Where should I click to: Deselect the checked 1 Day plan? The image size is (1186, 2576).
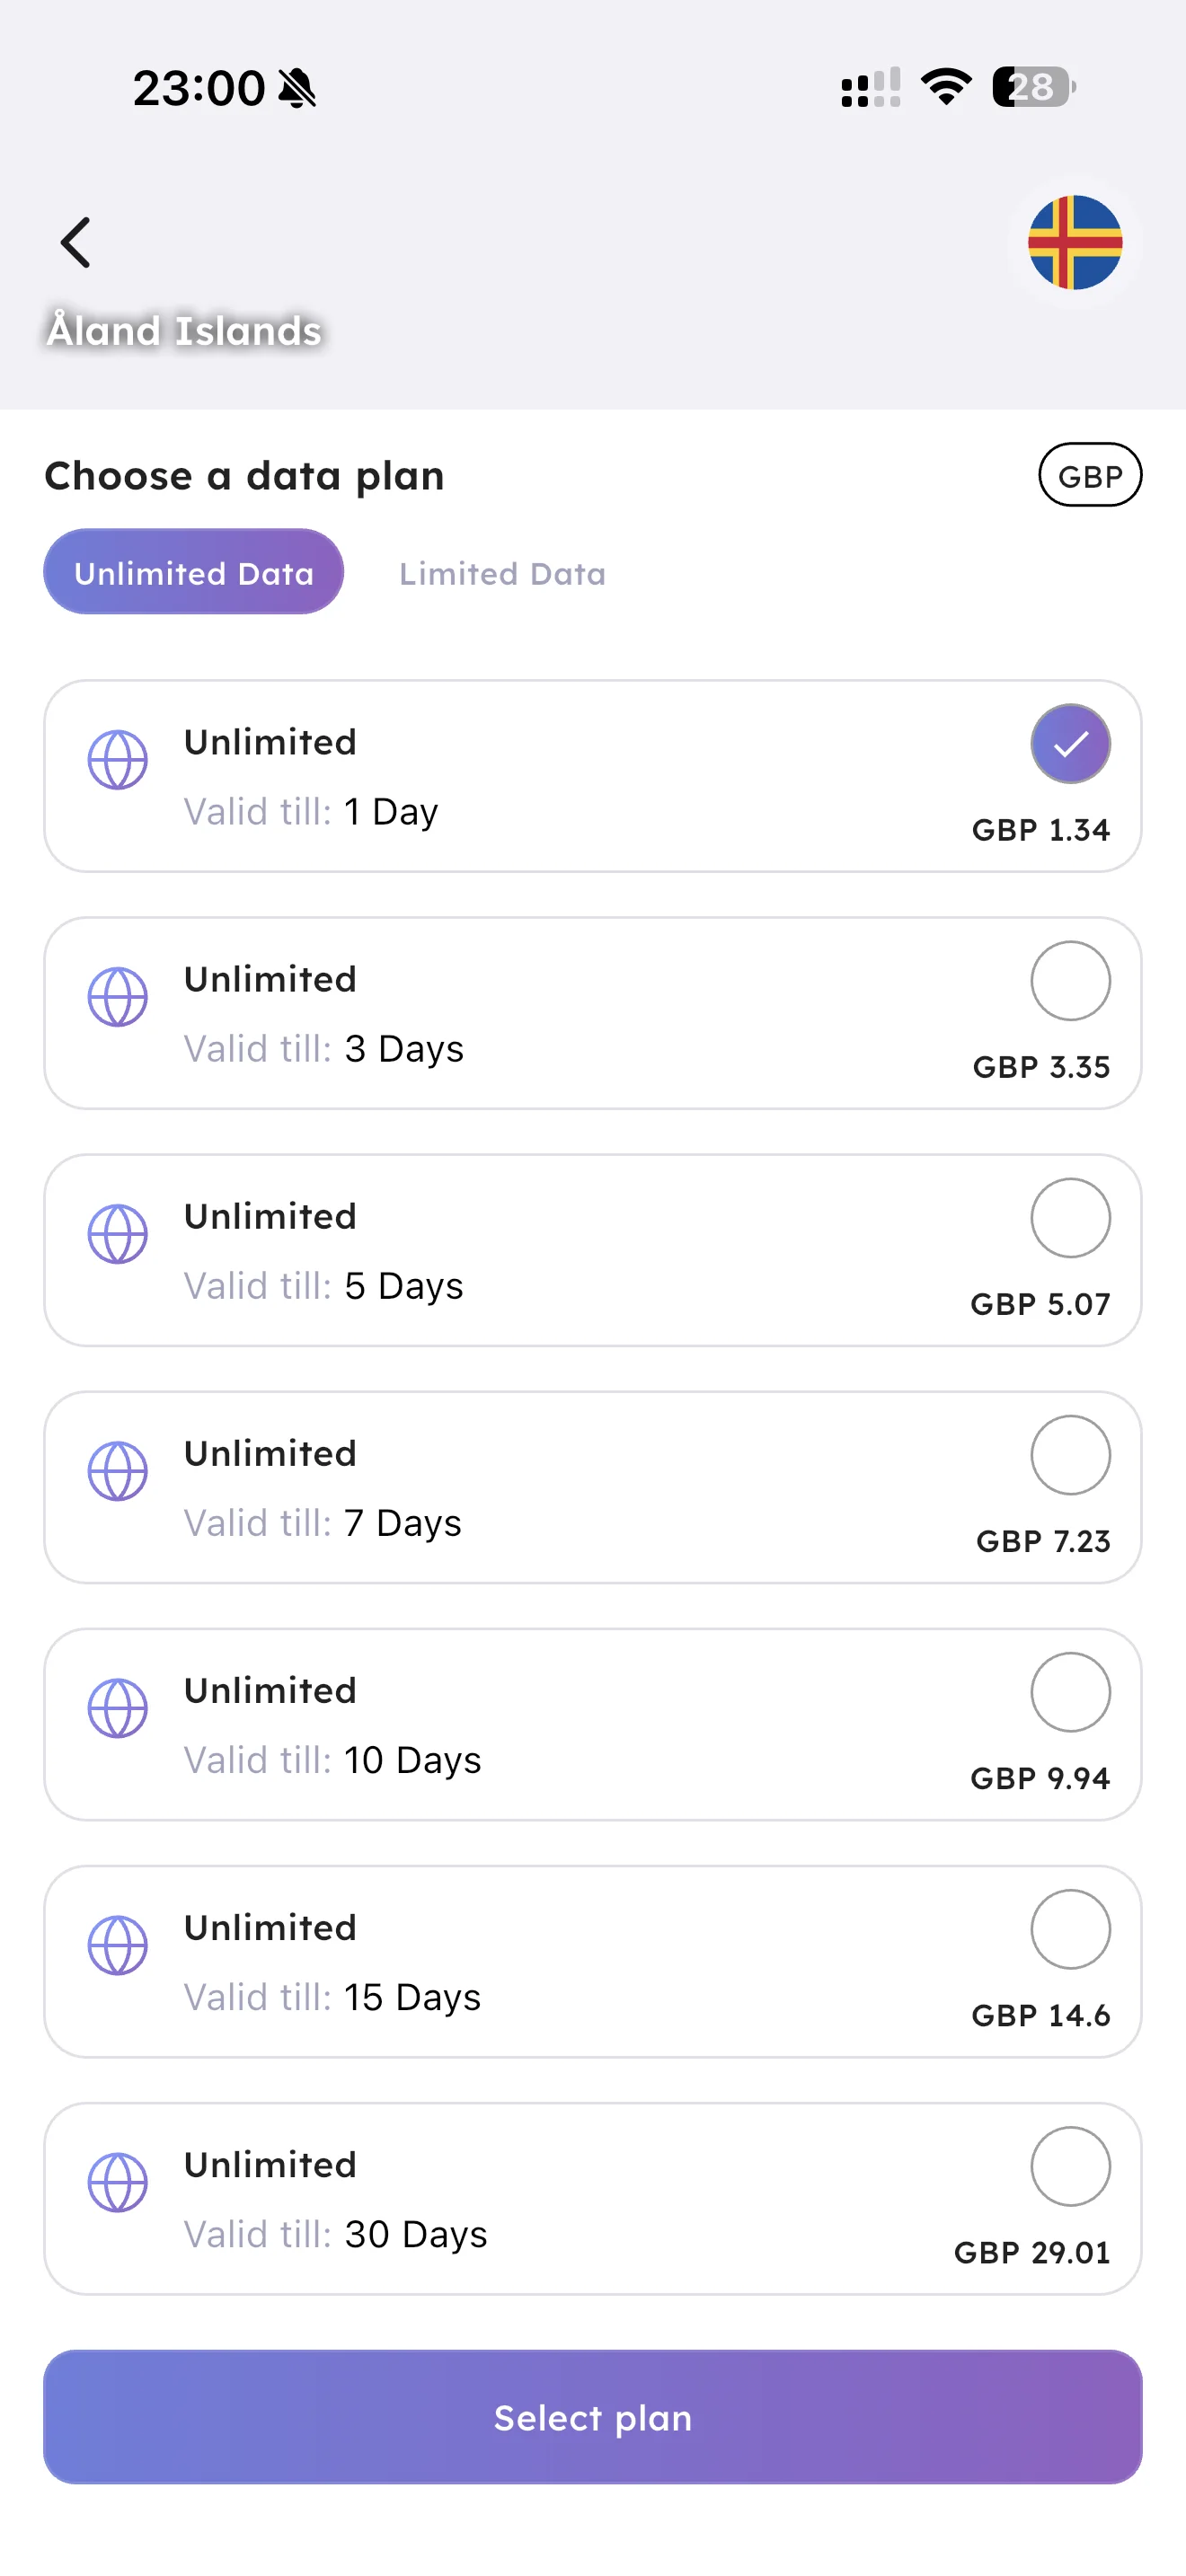pyautogui.click(x=1070, y=744)
